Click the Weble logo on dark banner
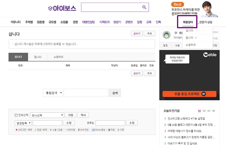This screenshot has width=226, height=146. [x=210, y=55]
